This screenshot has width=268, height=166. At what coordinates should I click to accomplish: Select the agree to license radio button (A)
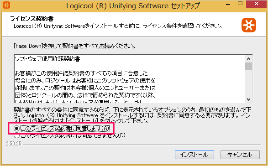[16, 128]
